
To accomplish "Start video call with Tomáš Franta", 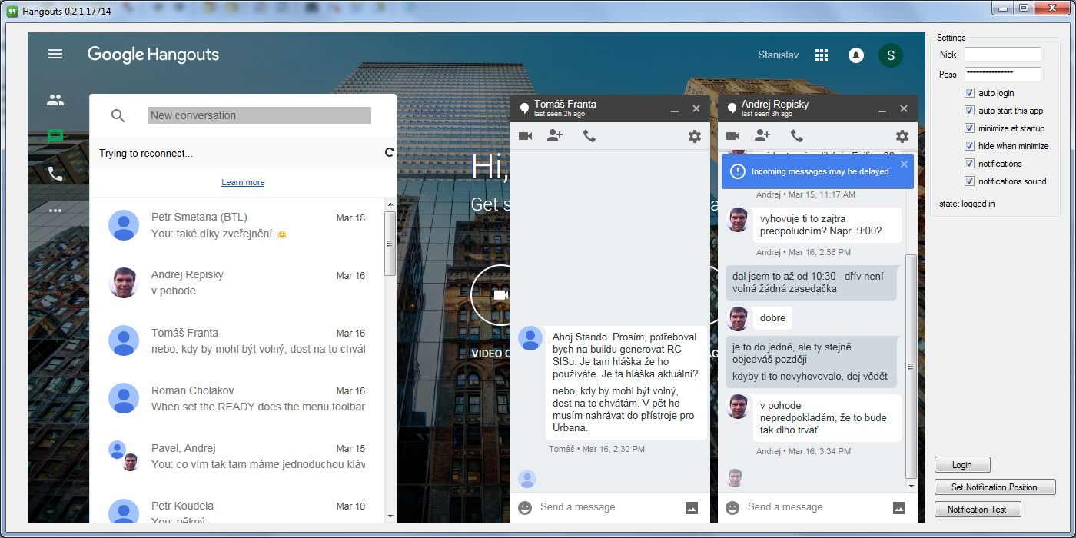I will [526, 136].
